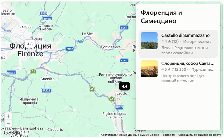Screen dimensions: 224x138
Task: Select the 4.8 rating marker over Florence
Action: pos(30,44)
